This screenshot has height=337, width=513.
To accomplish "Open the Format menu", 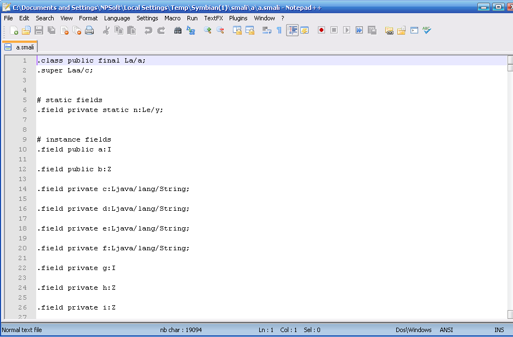I will pos(88,18).
